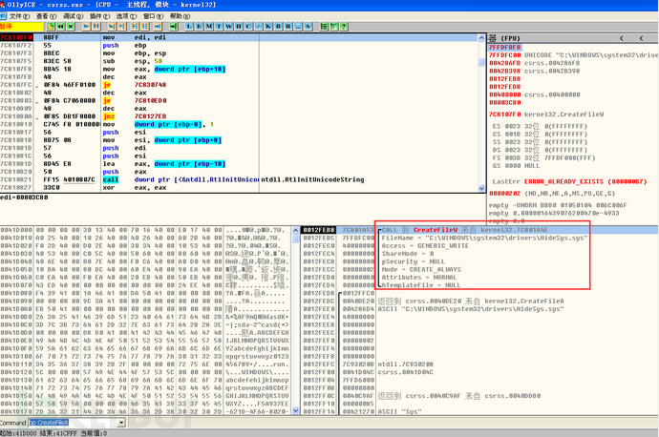Image resolution: width=659 pixels, height=437 pixels.
Task: Show Patches window via slash button
Action: [259, 27]
